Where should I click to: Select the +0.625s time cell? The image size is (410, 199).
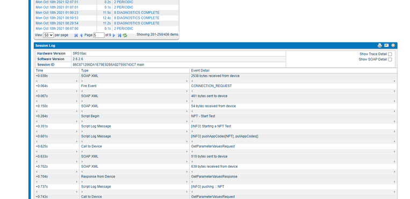tap(42, 146)
